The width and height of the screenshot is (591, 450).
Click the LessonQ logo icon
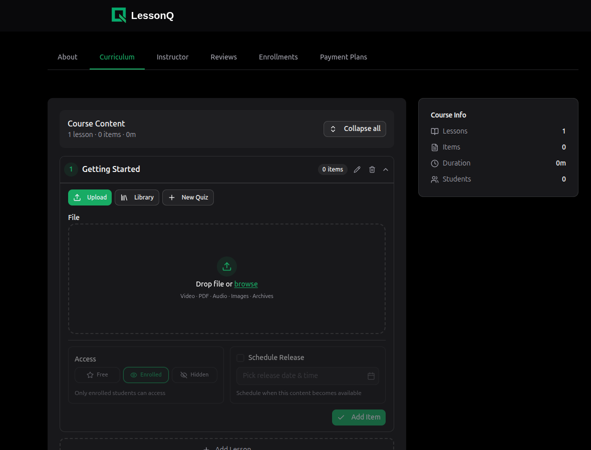pyautogui.click(x=119, y=15)
